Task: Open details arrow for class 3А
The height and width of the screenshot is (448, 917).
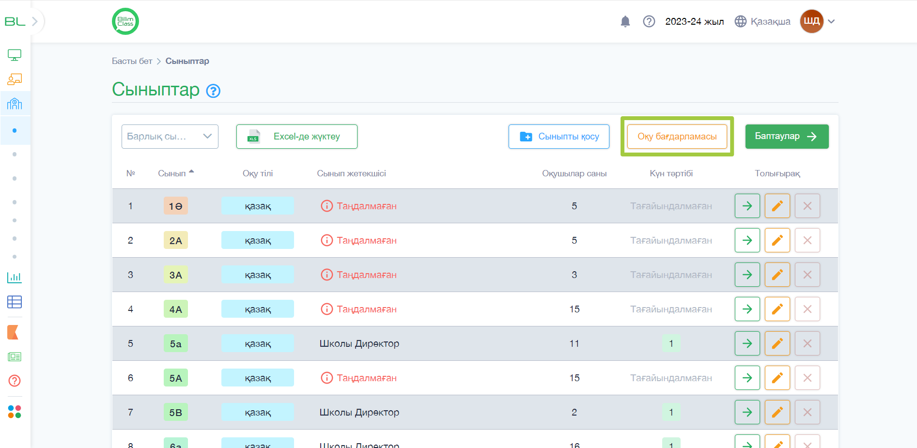Action: click(747, 275)
